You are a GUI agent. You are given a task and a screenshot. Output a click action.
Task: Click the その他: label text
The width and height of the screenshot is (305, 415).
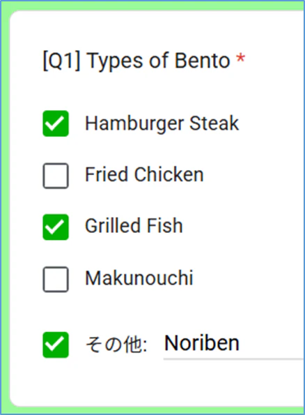116,345
